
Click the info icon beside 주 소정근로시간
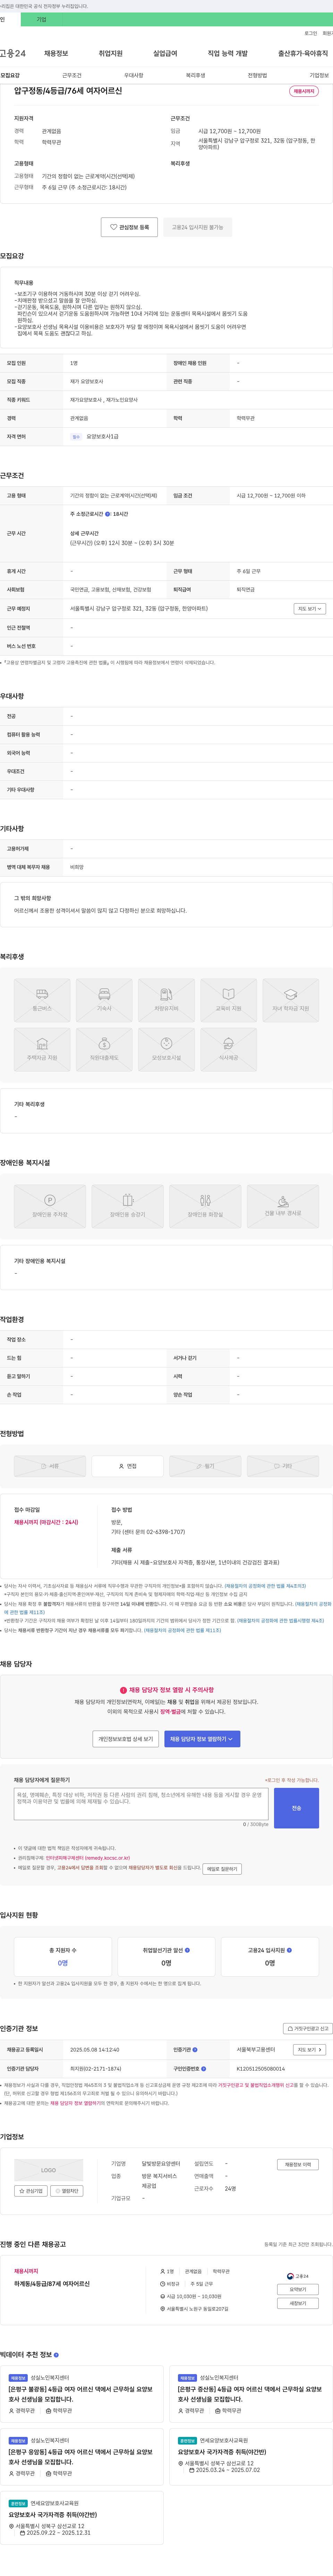pos(108,514)
